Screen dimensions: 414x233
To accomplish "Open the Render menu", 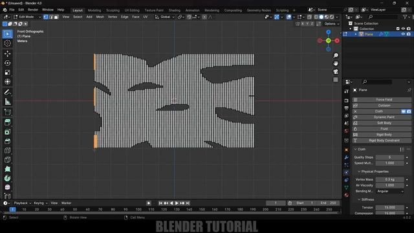I will click(33, 10).
